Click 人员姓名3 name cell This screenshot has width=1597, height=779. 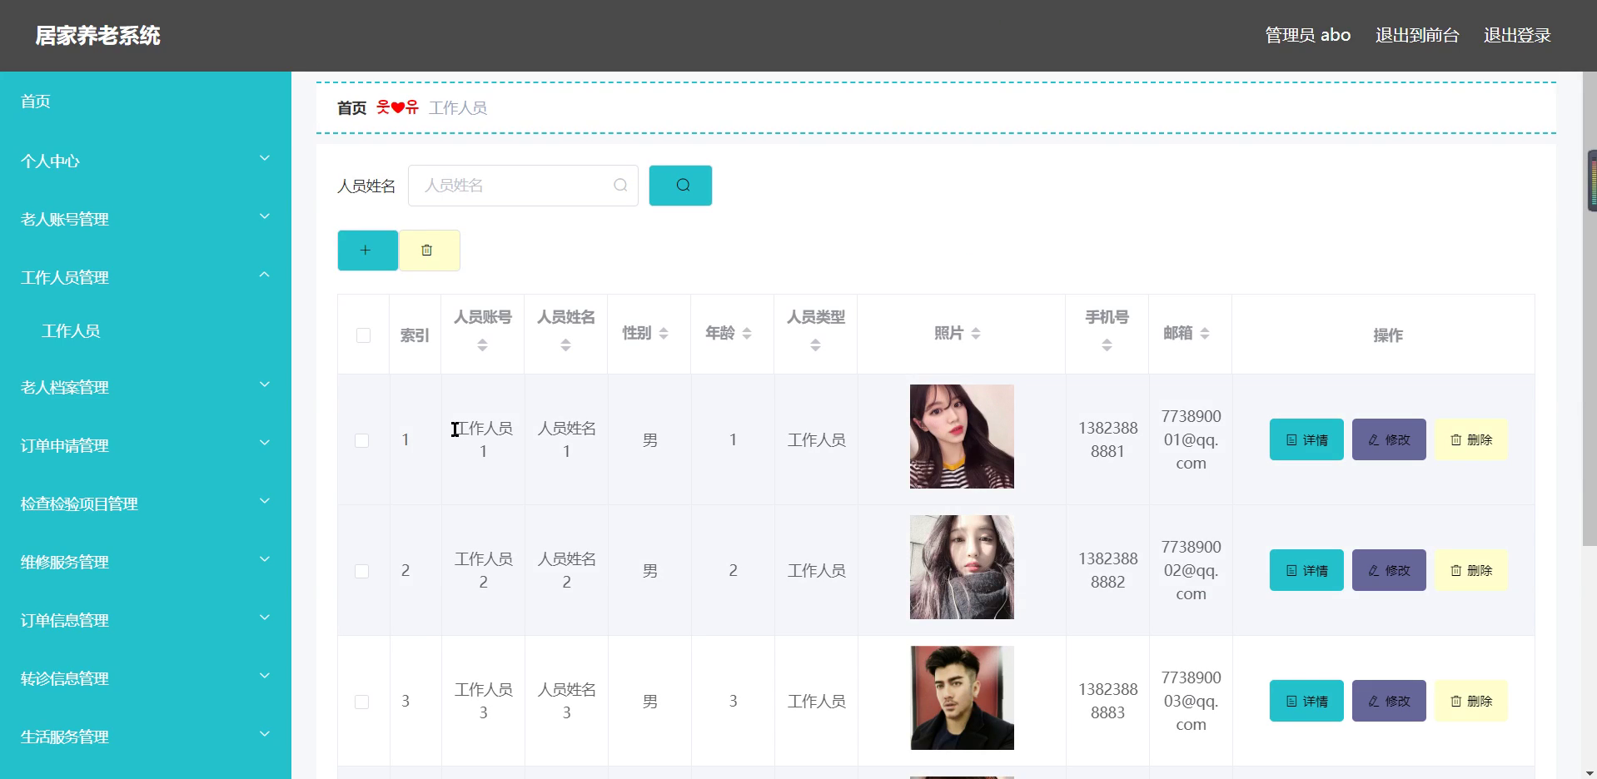coord(566,701)
